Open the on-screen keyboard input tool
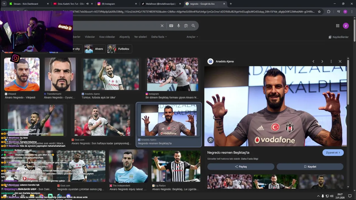The width and height of the screenshot is (356, 200). 171,26
